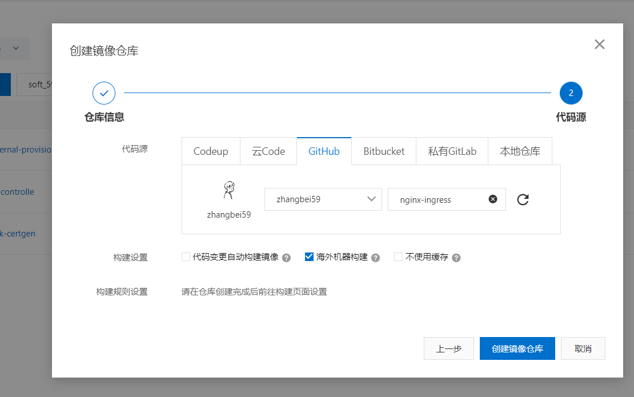Click the refresh repository list icon
This screenshot has height=397, width=634.
coord(523,199)
